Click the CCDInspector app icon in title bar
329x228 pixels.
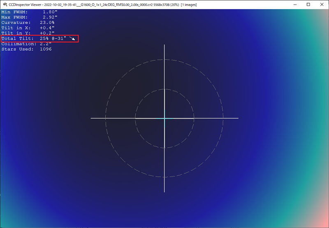pyautogui.click(x=5, y=5)
